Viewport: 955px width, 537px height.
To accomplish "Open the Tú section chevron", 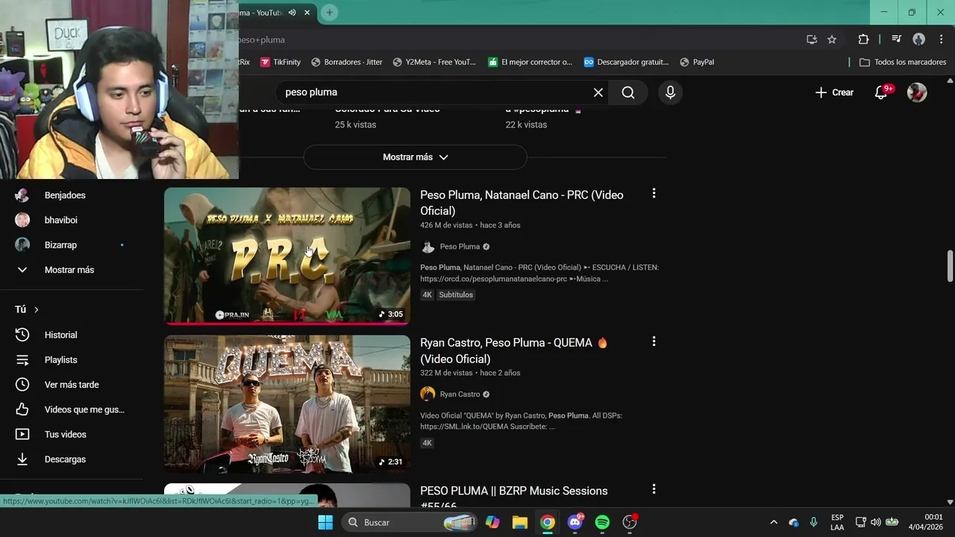I will pos(36,310).
